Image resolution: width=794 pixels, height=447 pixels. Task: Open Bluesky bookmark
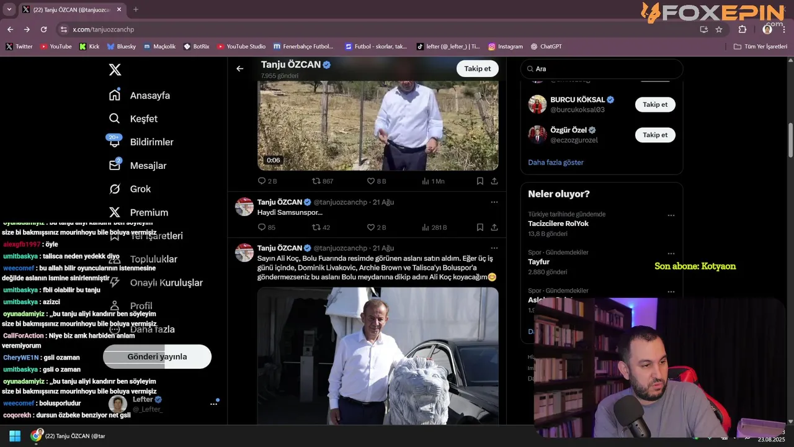[x=122, y=47]
